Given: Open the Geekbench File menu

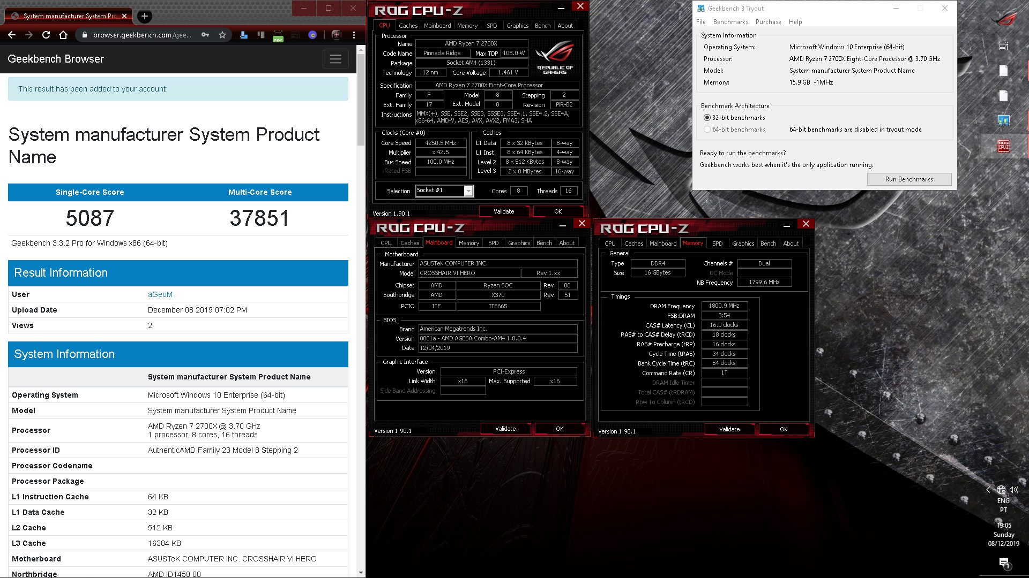Looking at the screenshot, I should click(701, 22).
